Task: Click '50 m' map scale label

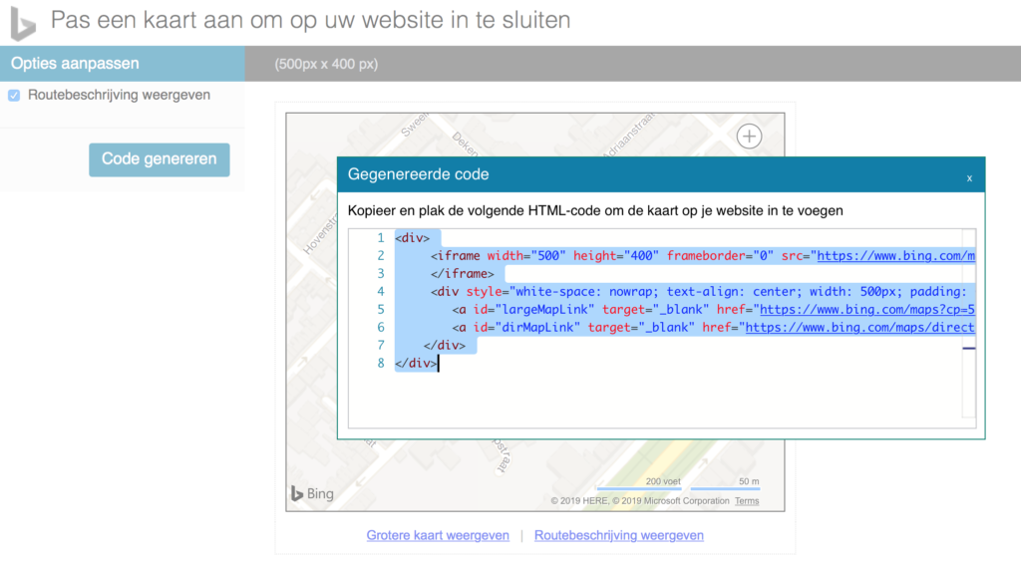Action: coord(749,481)
